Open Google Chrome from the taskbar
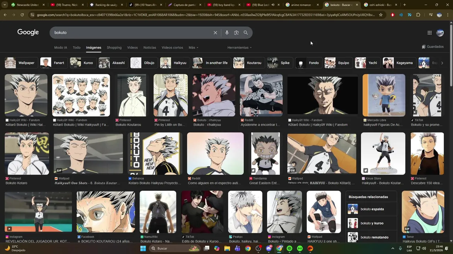 (248, 248)
